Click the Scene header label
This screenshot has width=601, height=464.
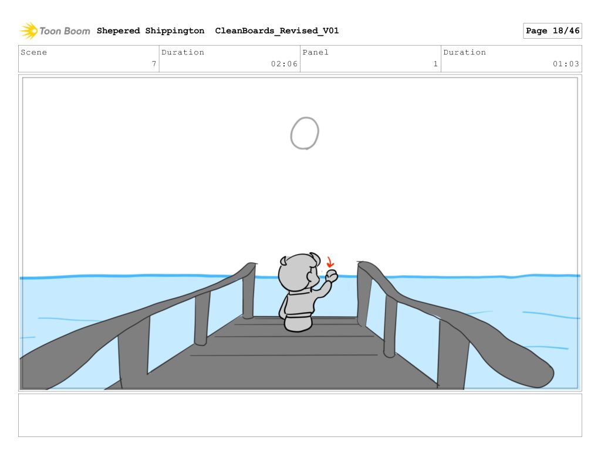[x=34, y=52]
